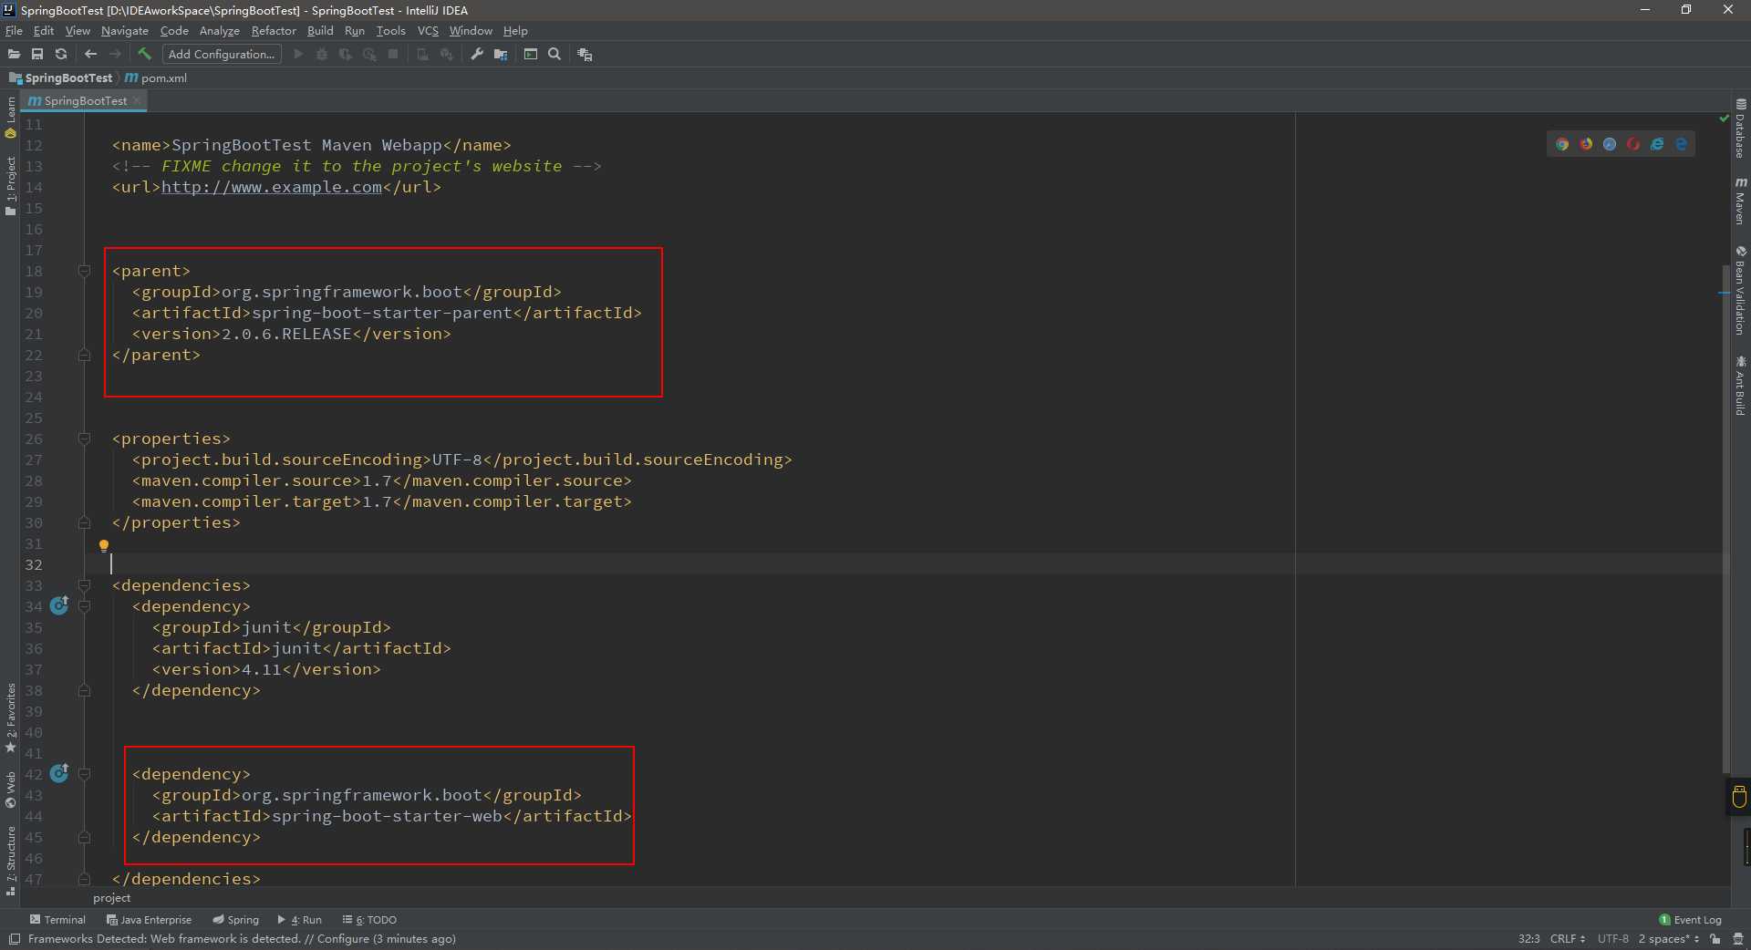
Task: Click the Maven reimport gutter icon at line 34
Action: pyautogui.click(x=59, y=604)
